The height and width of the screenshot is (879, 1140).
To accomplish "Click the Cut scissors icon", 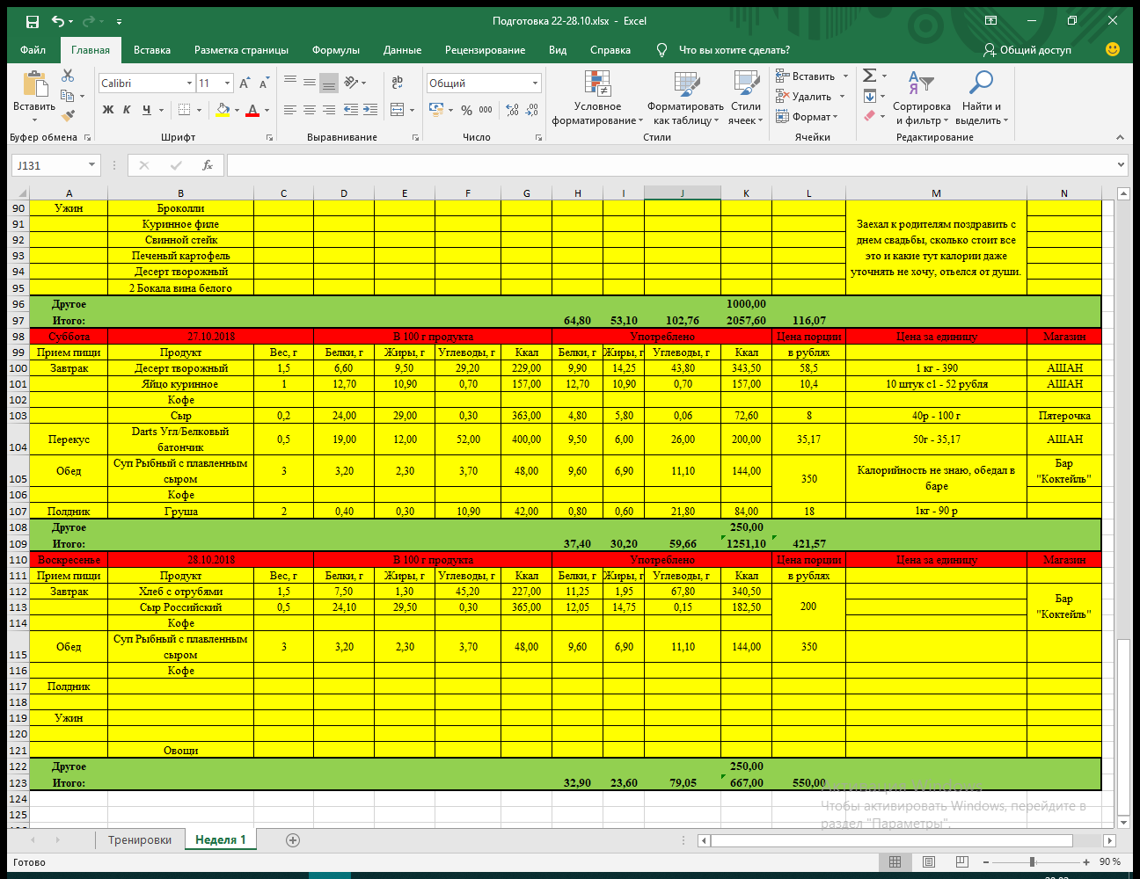I will (68, 76).
